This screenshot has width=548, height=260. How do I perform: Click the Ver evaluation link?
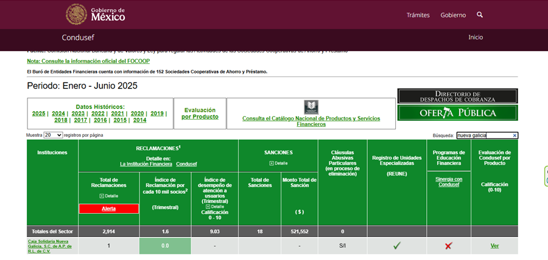494,245
